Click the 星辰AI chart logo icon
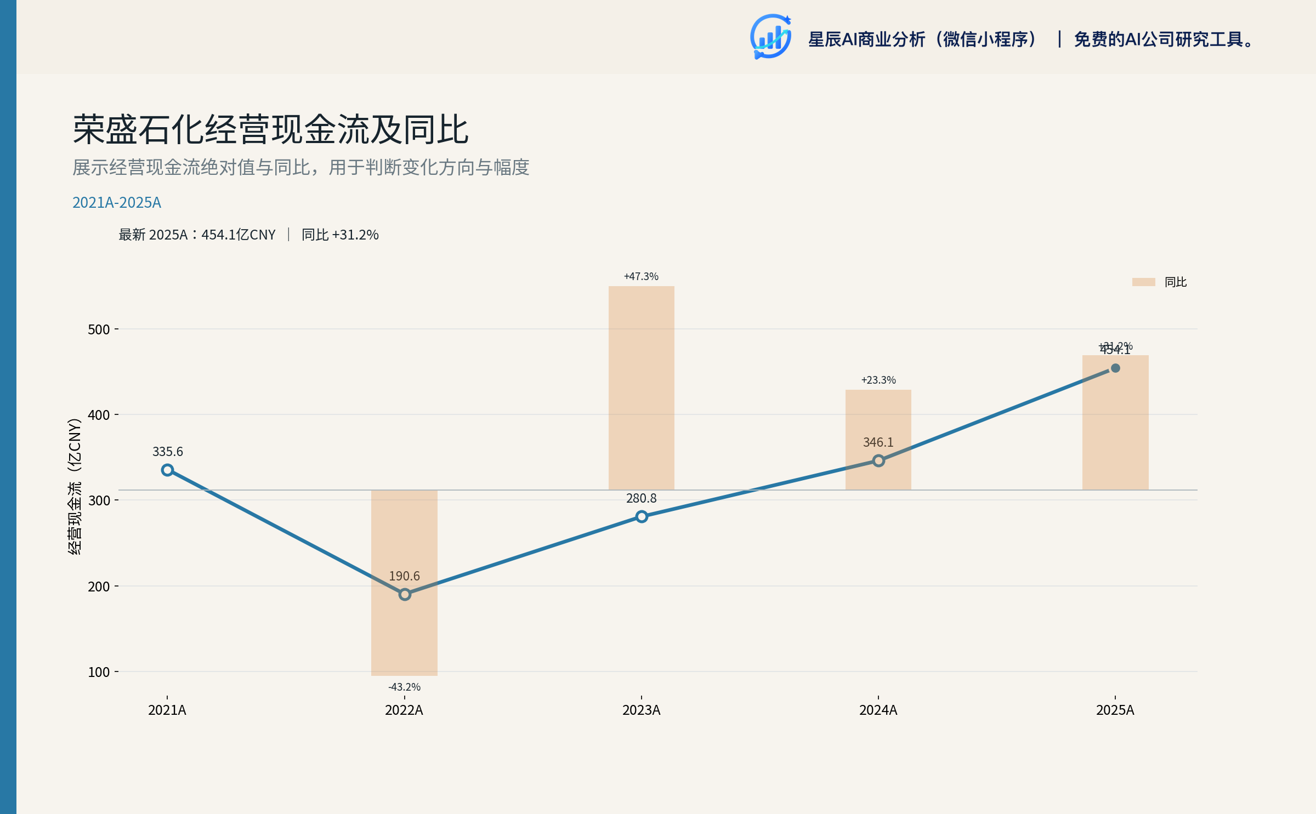Screen dimensions: 1316x814 [770, 37]
